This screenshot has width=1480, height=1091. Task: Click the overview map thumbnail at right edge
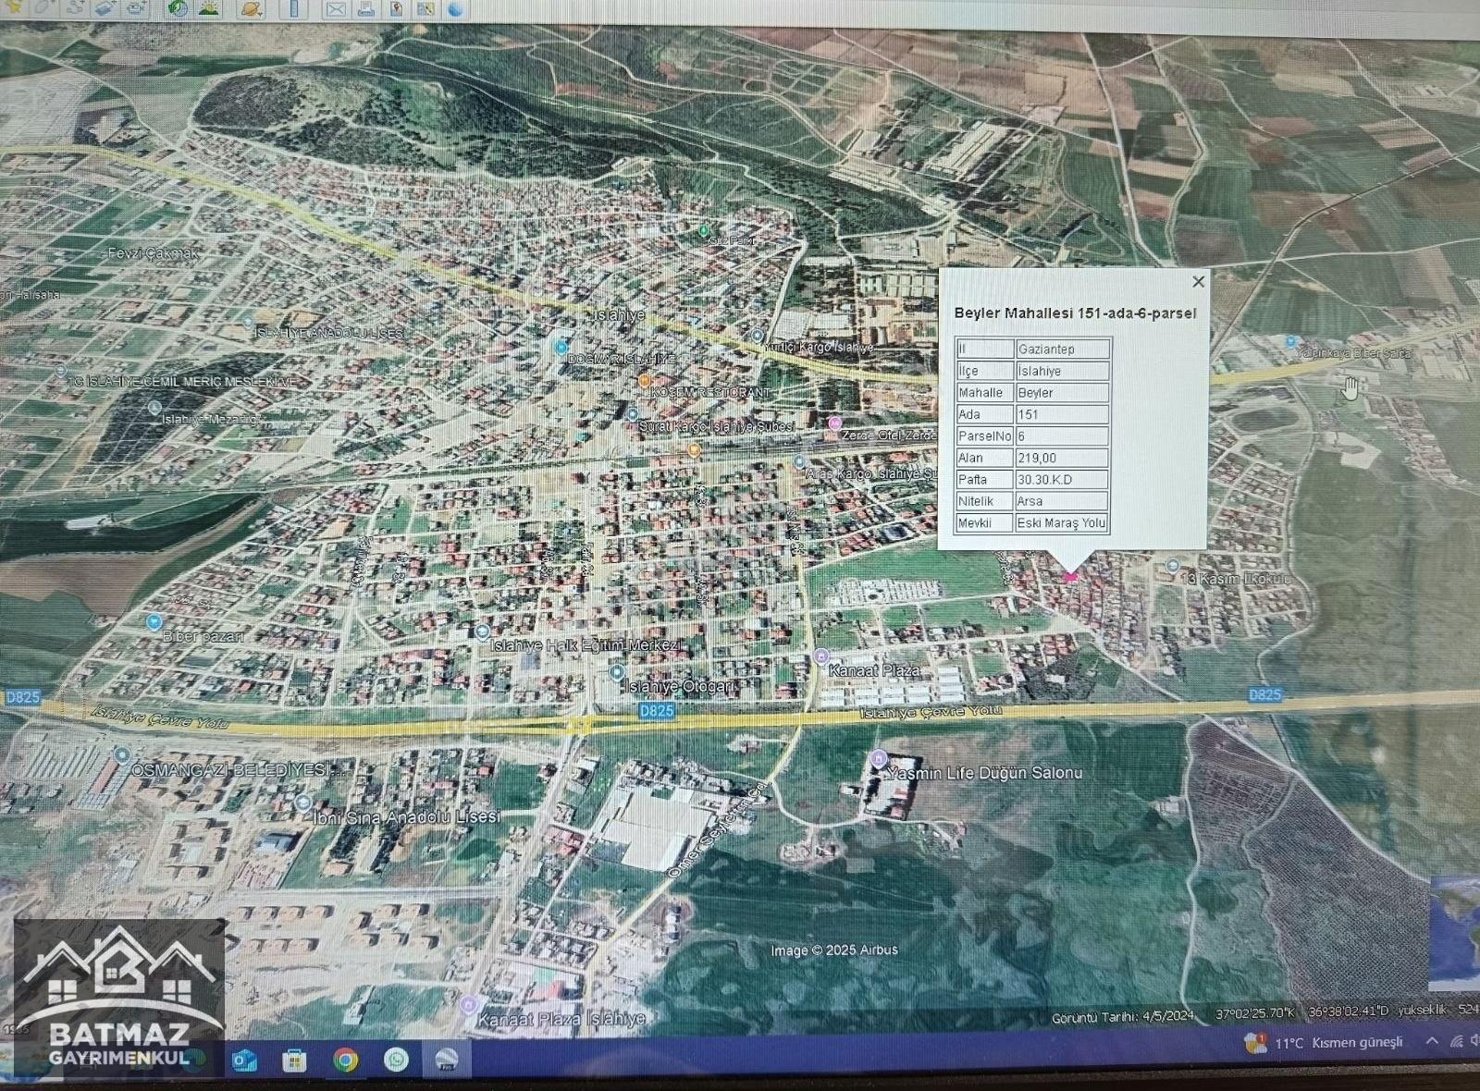[x=1454, y=932]
